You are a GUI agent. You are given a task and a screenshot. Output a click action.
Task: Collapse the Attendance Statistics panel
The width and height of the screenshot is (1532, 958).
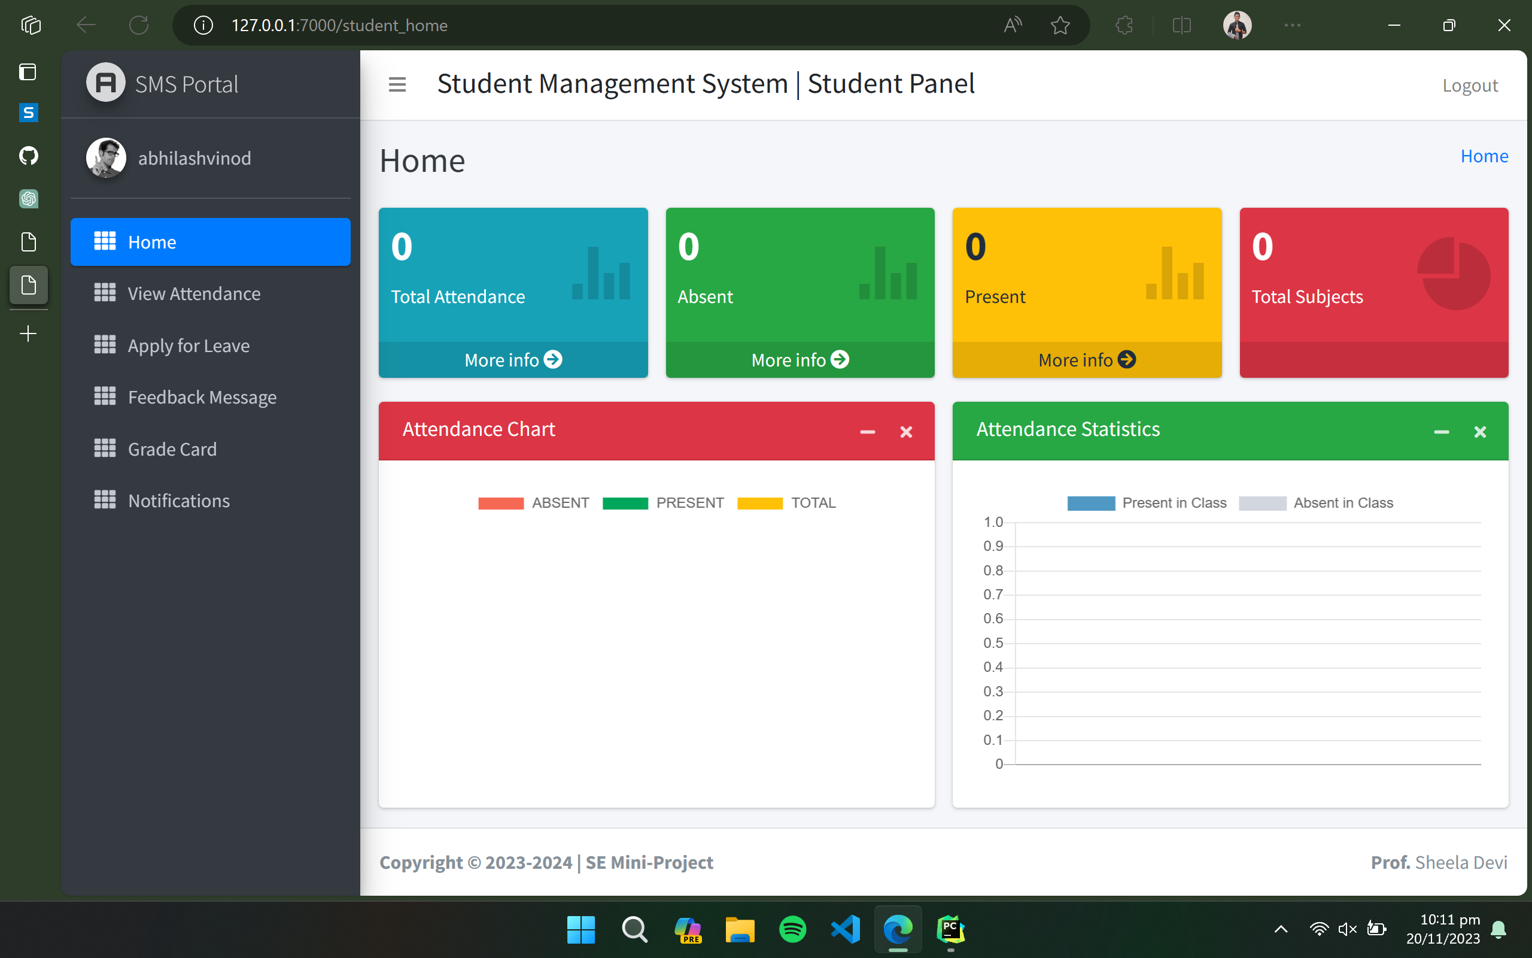click(x=1442, y=432)
